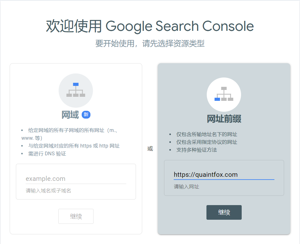Click the 支持多种验证方法 bullet
The image size is (300, 244).
196,150
